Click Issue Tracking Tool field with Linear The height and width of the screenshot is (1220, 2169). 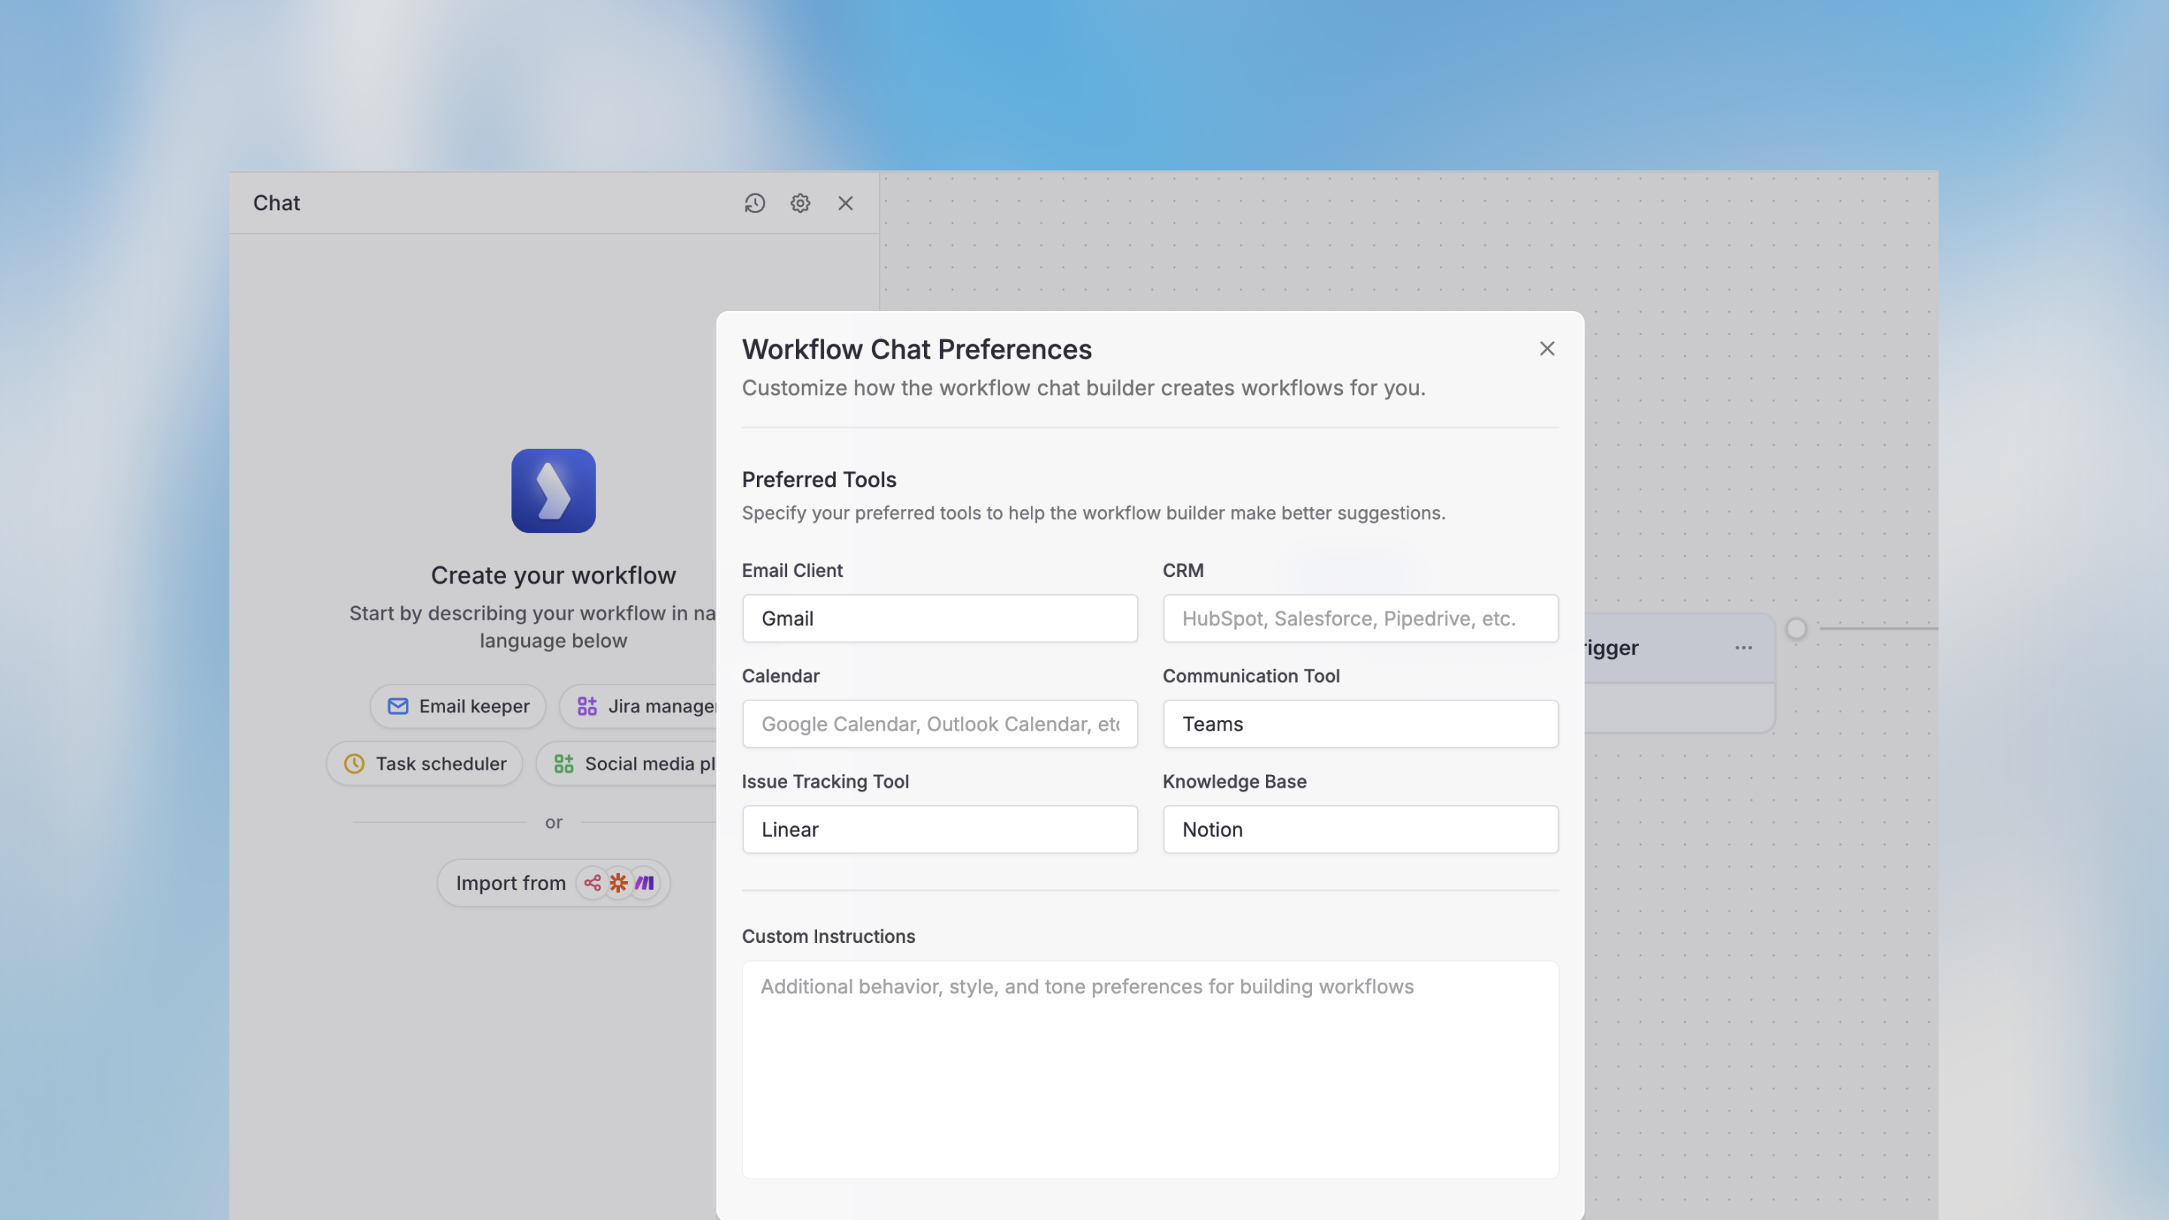point(940,829)
